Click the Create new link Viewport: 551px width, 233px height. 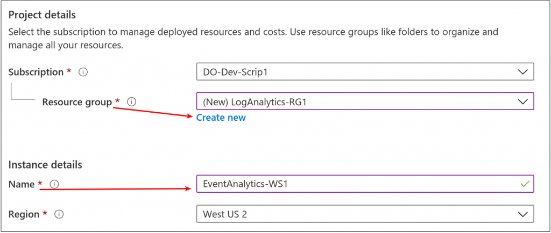click(221, 118)
